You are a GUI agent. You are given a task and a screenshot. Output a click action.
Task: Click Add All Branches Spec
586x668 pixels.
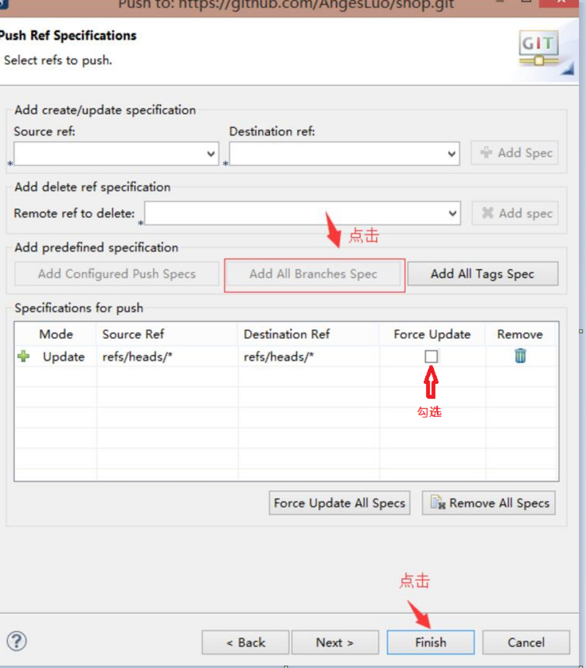313,273
